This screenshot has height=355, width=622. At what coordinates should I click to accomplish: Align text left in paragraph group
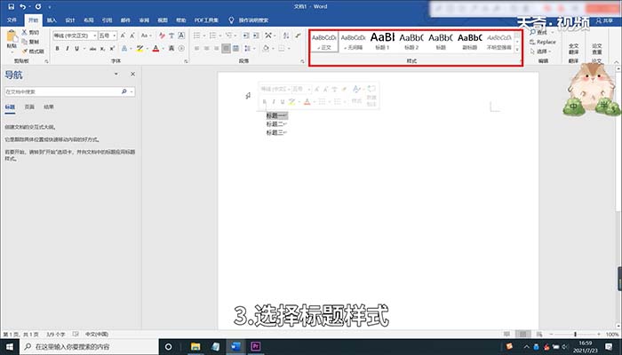pos(196,48)
